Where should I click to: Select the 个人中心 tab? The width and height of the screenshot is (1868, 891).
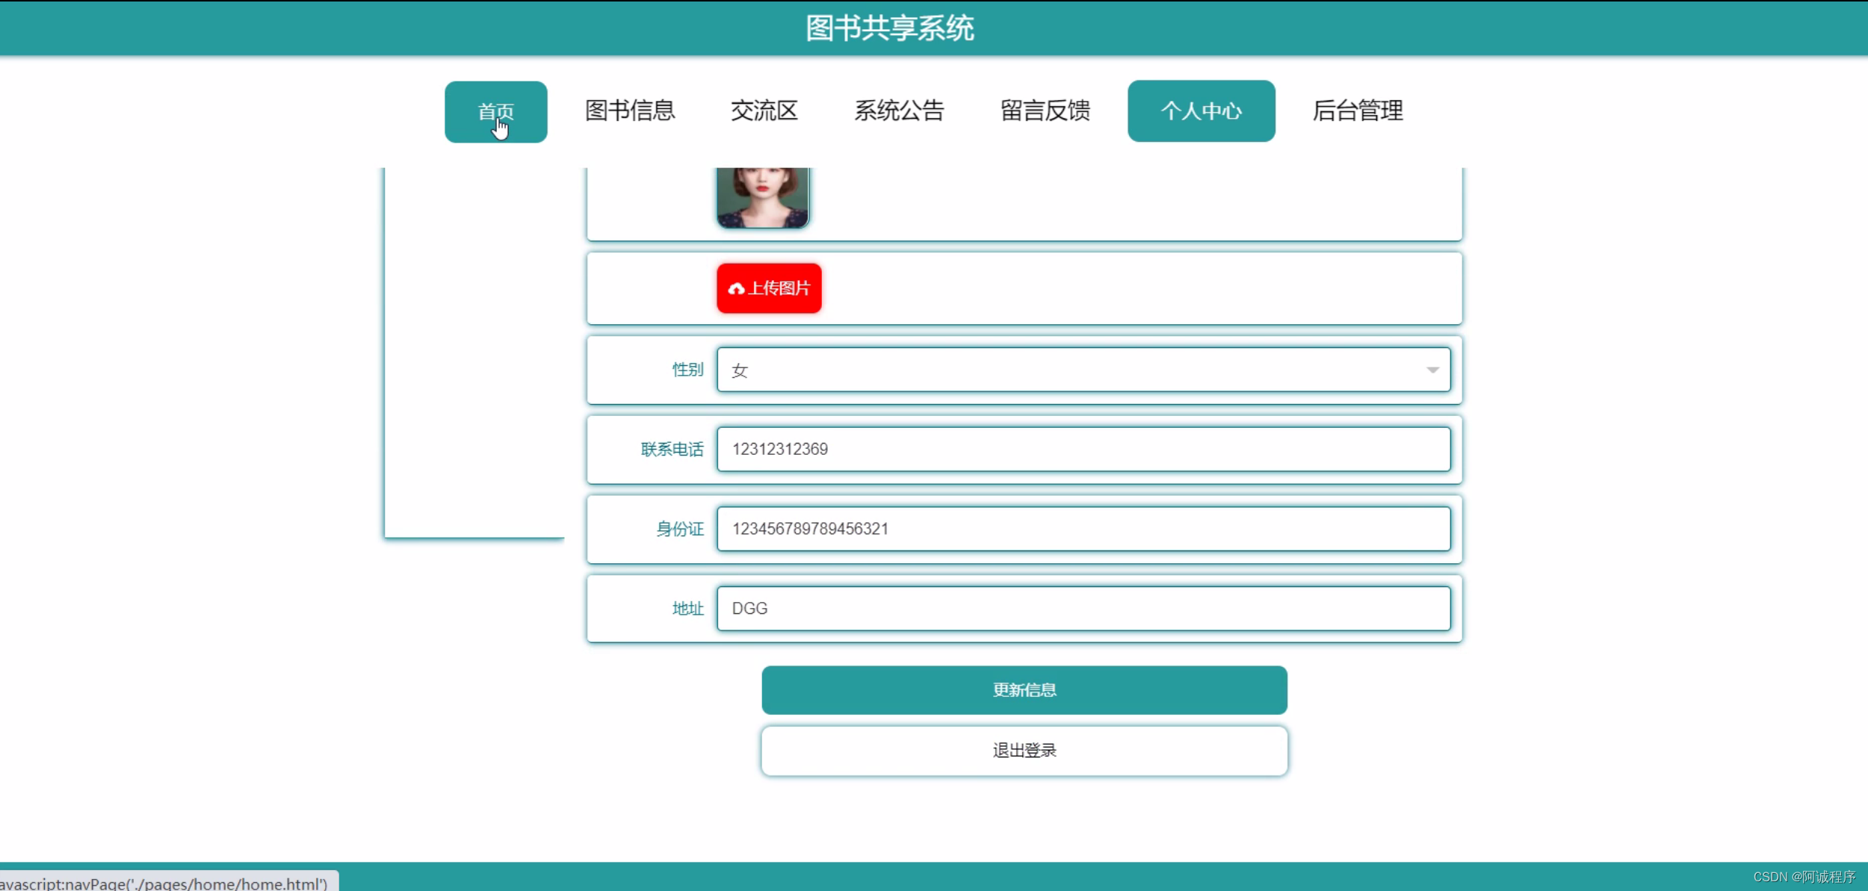[1201, 111]
